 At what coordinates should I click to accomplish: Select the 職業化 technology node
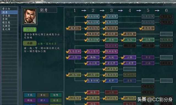(75, 28)
